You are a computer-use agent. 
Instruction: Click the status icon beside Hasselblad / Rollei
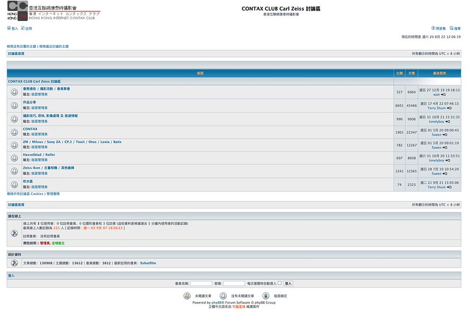14,158
